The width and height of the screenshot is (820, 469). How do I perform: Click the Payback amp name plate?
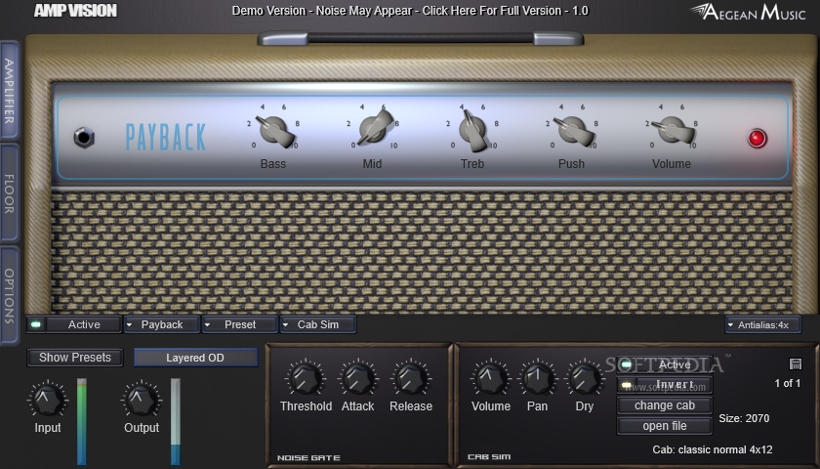click(166, 137)
